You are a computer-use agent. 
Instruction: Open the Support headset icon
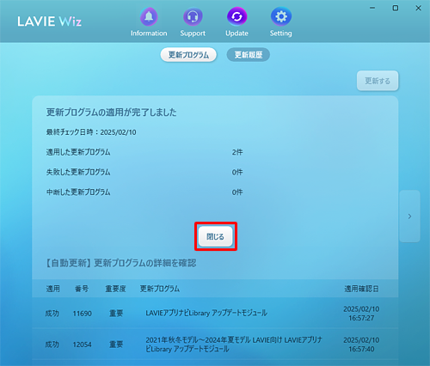click(193, 16)
